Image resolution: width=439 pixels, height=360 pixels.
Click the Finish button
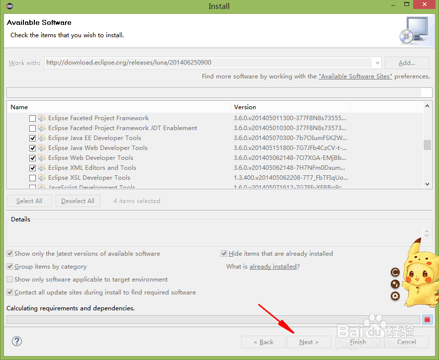tap(358, 342)
